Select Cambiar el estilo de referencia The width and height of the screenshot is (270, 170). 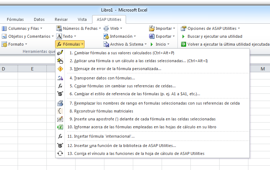[x=153, y=94]
